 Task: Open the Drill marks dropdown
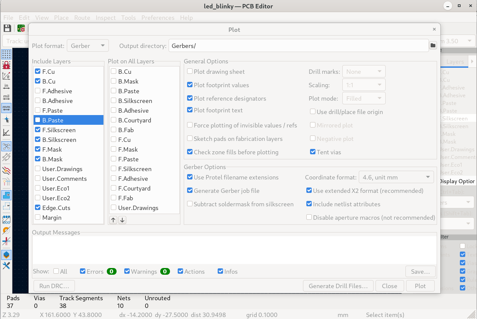pos(363,71)
